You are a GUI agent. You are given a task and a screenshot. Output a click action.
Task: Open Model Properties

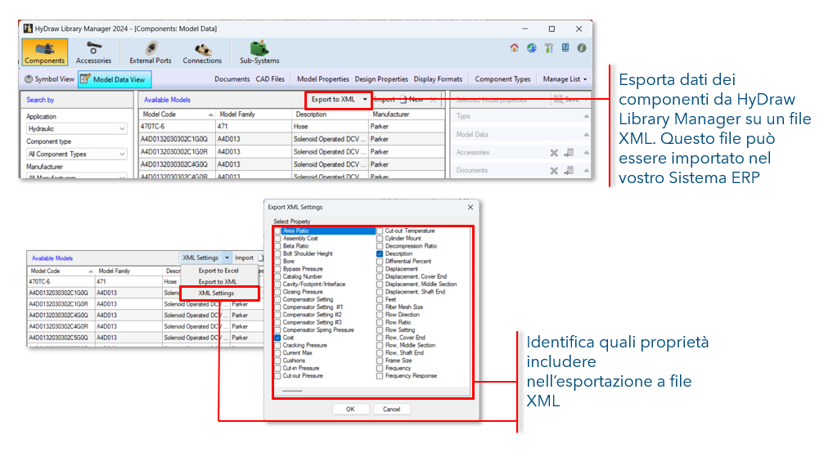(323, 79)
